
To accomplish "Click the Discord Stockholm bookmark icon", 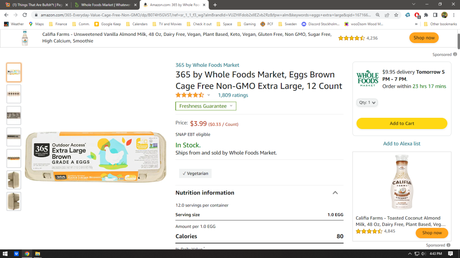I will pyautogui.click(x=304, y=24).
